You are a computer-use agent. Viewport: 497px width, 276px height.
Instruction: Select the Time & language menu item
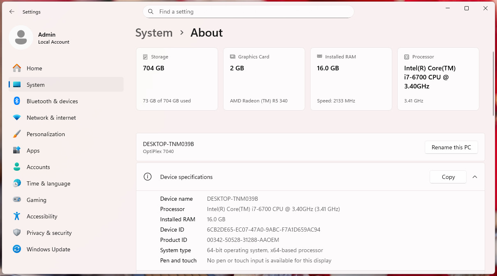(66, 183)
